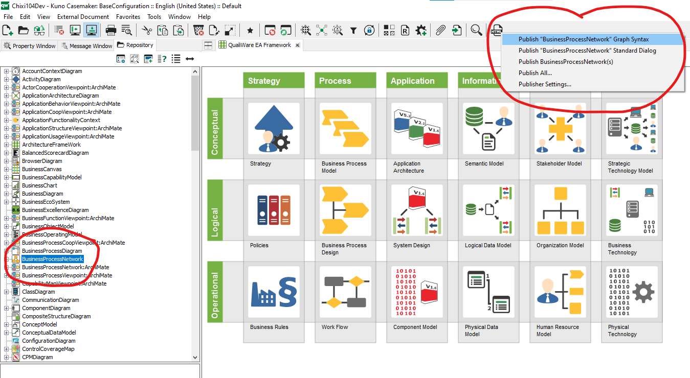This screenshot has width=690, height=378.
Task: Click the printer icon in toolbar
Action: click(111, 31)
